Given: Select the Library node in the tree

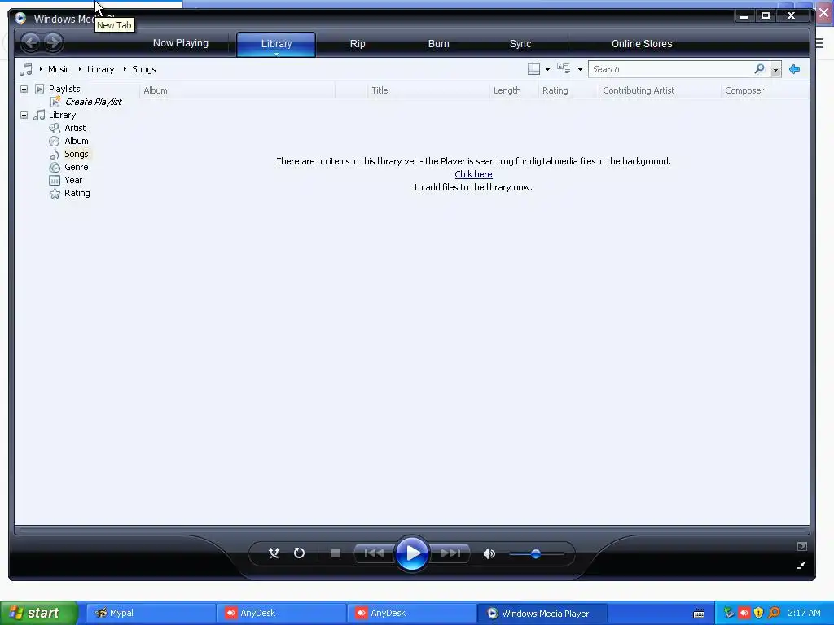Looking at the screenshot, I should pyautogui.click(x=62, y=115).
